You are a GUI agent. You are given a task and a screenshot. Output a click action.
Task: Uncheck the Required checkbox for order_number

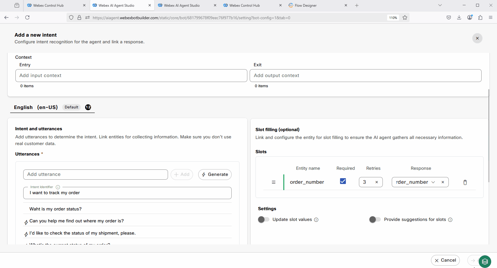(x=343, y=181)
